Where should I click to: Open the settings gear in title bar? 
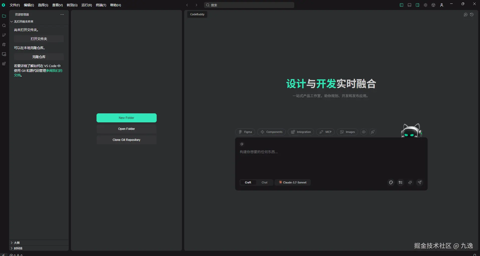[425, 5]
